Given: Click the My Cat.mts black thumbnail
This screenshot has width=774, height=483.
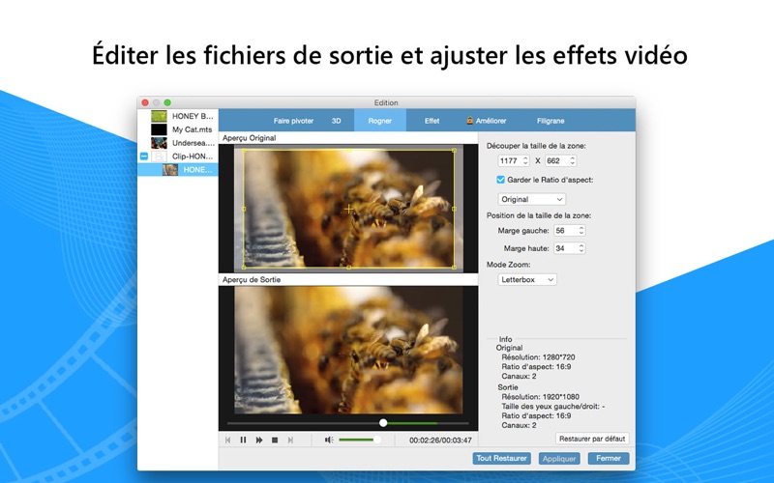Looking at the screenshot, I should click(159, 129).
